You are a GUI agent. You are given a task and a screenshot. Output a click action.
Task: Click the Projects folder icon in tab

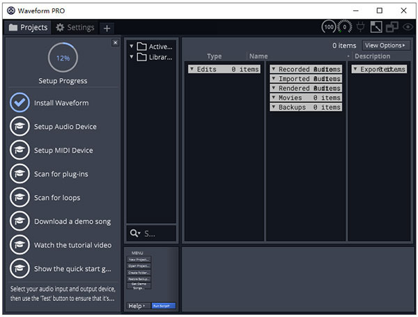point(13,27)
